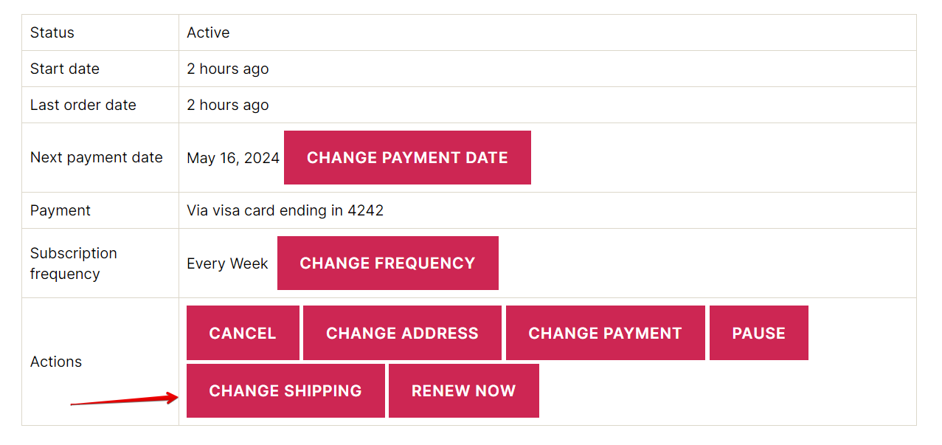Trigger the Renew Now button
The height and width of the screenshot is (445, 942).
464,390
